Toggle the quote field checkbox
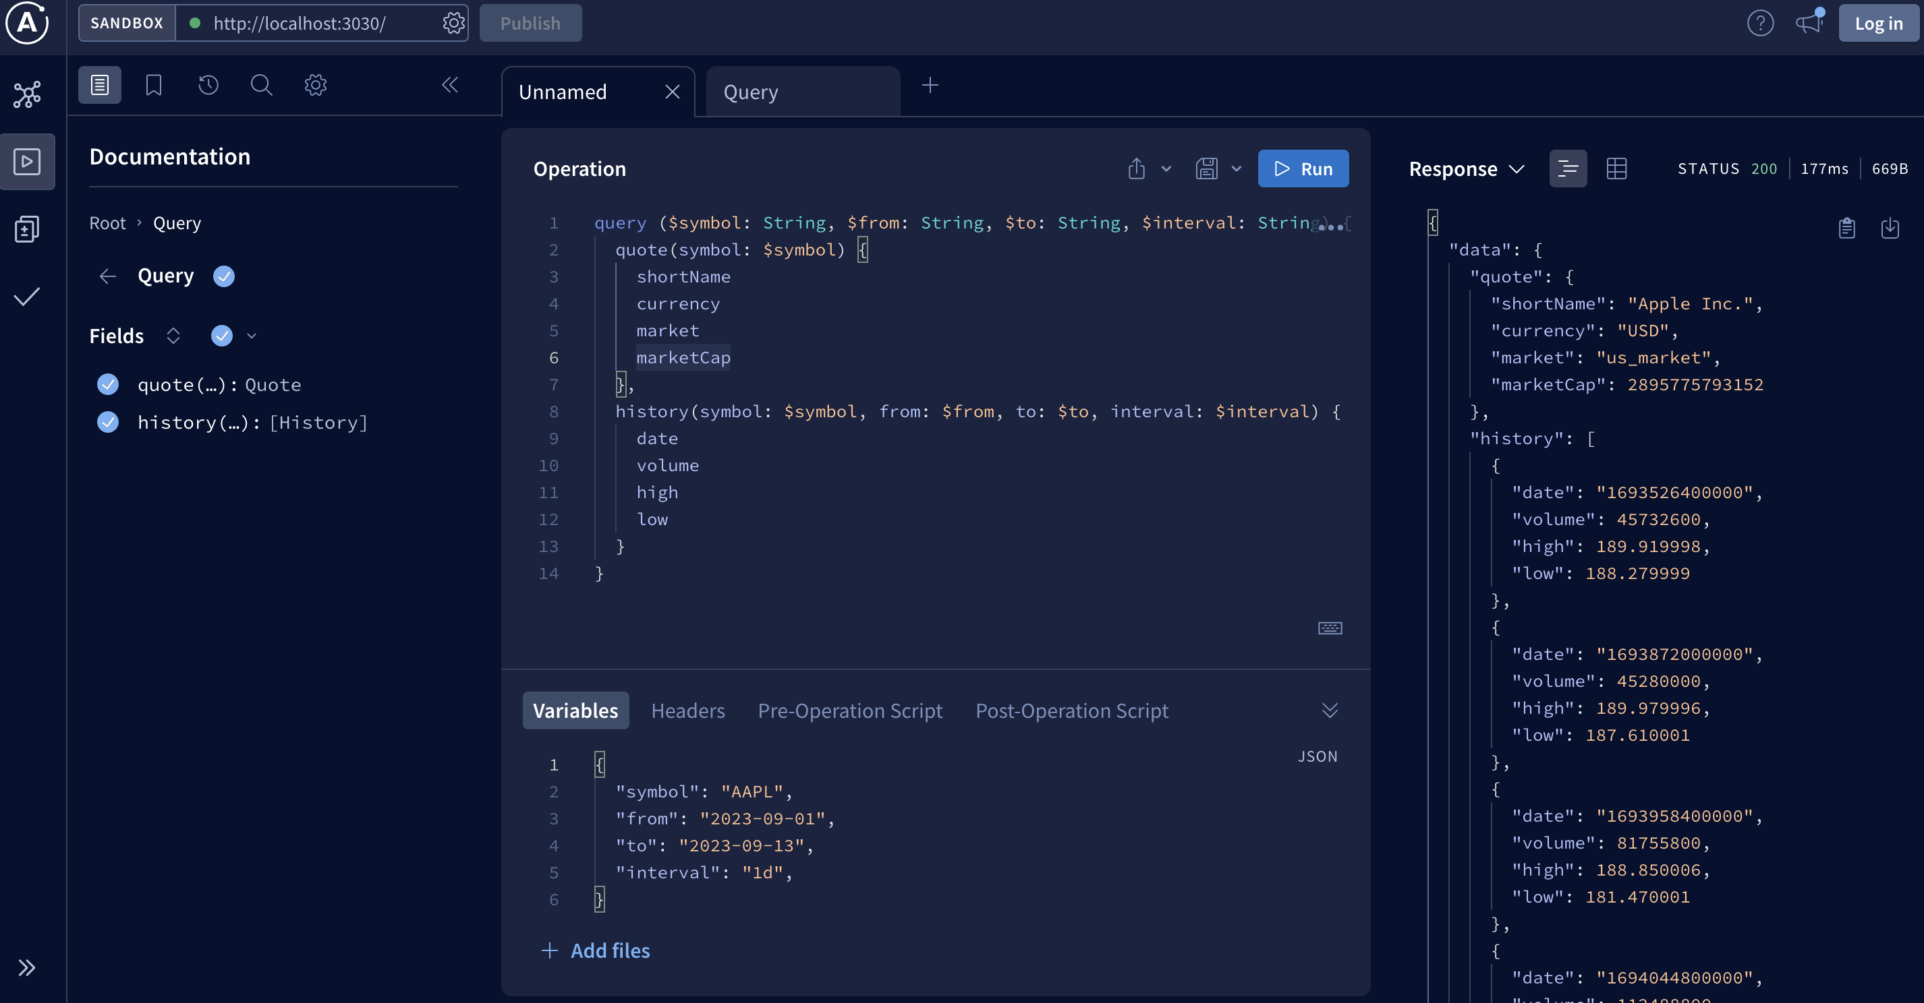Image resolution: width=1924 pixels, height=1003 pixels. click(109, 384)
